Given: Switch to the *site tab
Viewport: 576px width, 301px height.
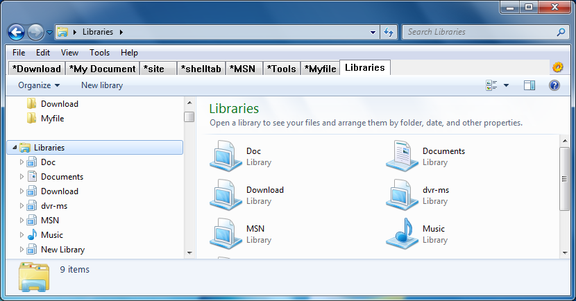Looking at the screenshot, I should click(x=158, y=69).
